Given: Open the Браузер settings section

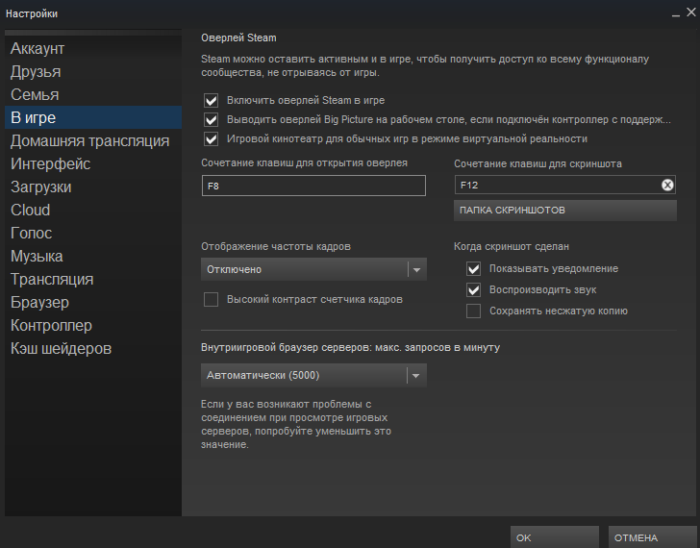Looking at the screenshot, I should (x=93, y=303).
